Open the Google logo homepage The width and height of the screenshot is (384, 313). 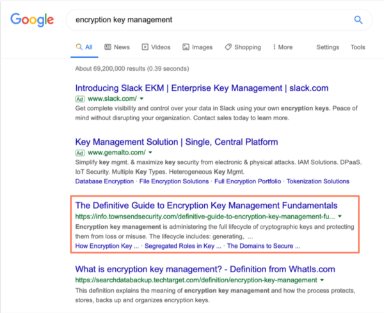click(32, 20)
